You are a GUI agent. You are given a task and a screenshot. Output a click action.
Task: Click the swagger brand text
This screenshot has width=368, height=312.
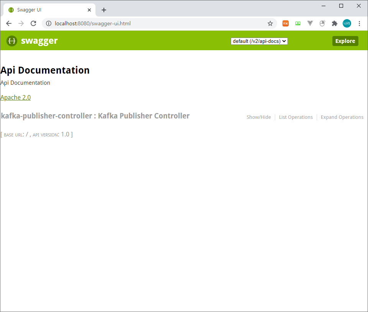click(39, 41)
